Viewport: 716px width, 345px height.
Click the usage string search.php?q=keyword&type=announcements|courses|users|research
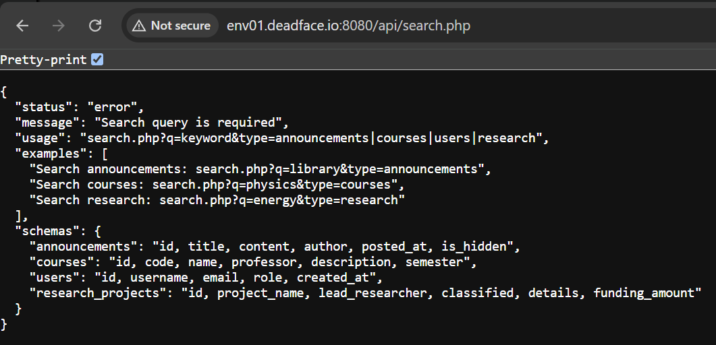[311, 138]
